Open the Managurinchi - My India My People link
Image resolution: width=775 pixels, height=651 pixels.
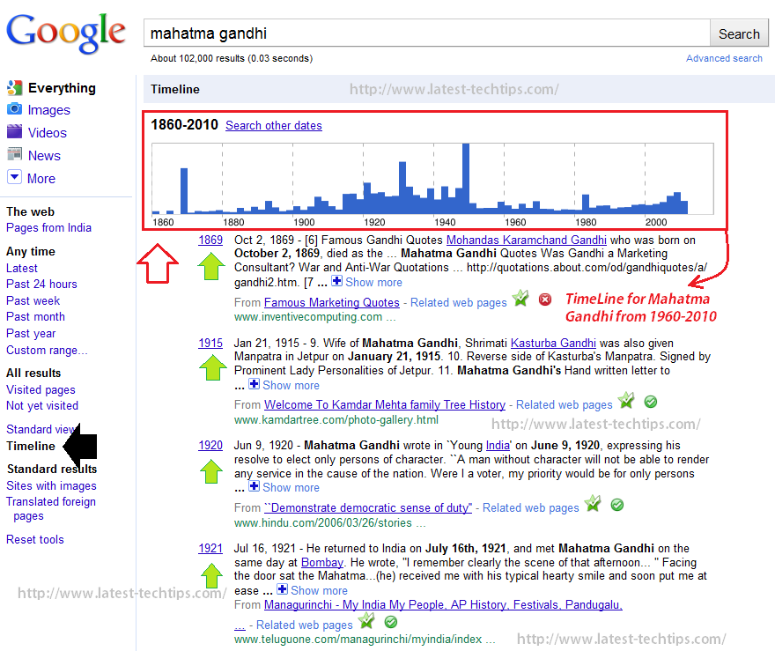[x=443, y=604]
